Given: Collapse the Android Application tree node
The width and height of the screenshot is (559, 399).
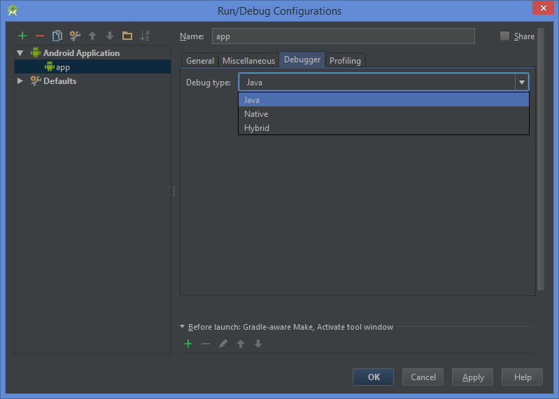Looking at the screenshot, I should 20,53.
